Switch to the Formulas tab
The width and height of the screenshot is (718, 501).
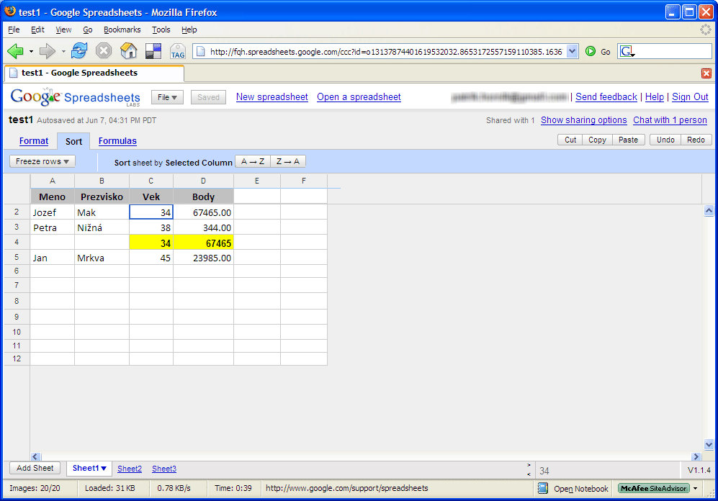click(x=117, y=141)
